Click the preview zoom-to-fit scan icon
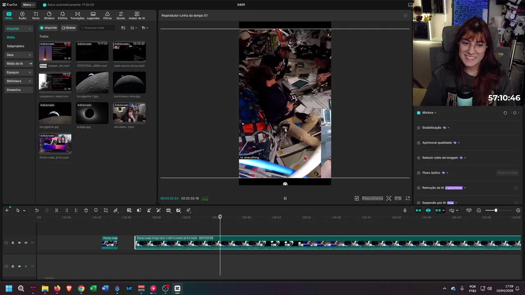The image size is (525, 295). [x=389, y=198]
